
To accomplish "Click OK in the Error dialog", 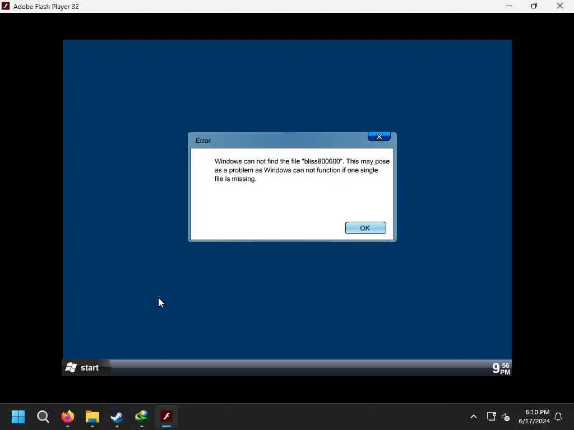I will tap(365, 228).
